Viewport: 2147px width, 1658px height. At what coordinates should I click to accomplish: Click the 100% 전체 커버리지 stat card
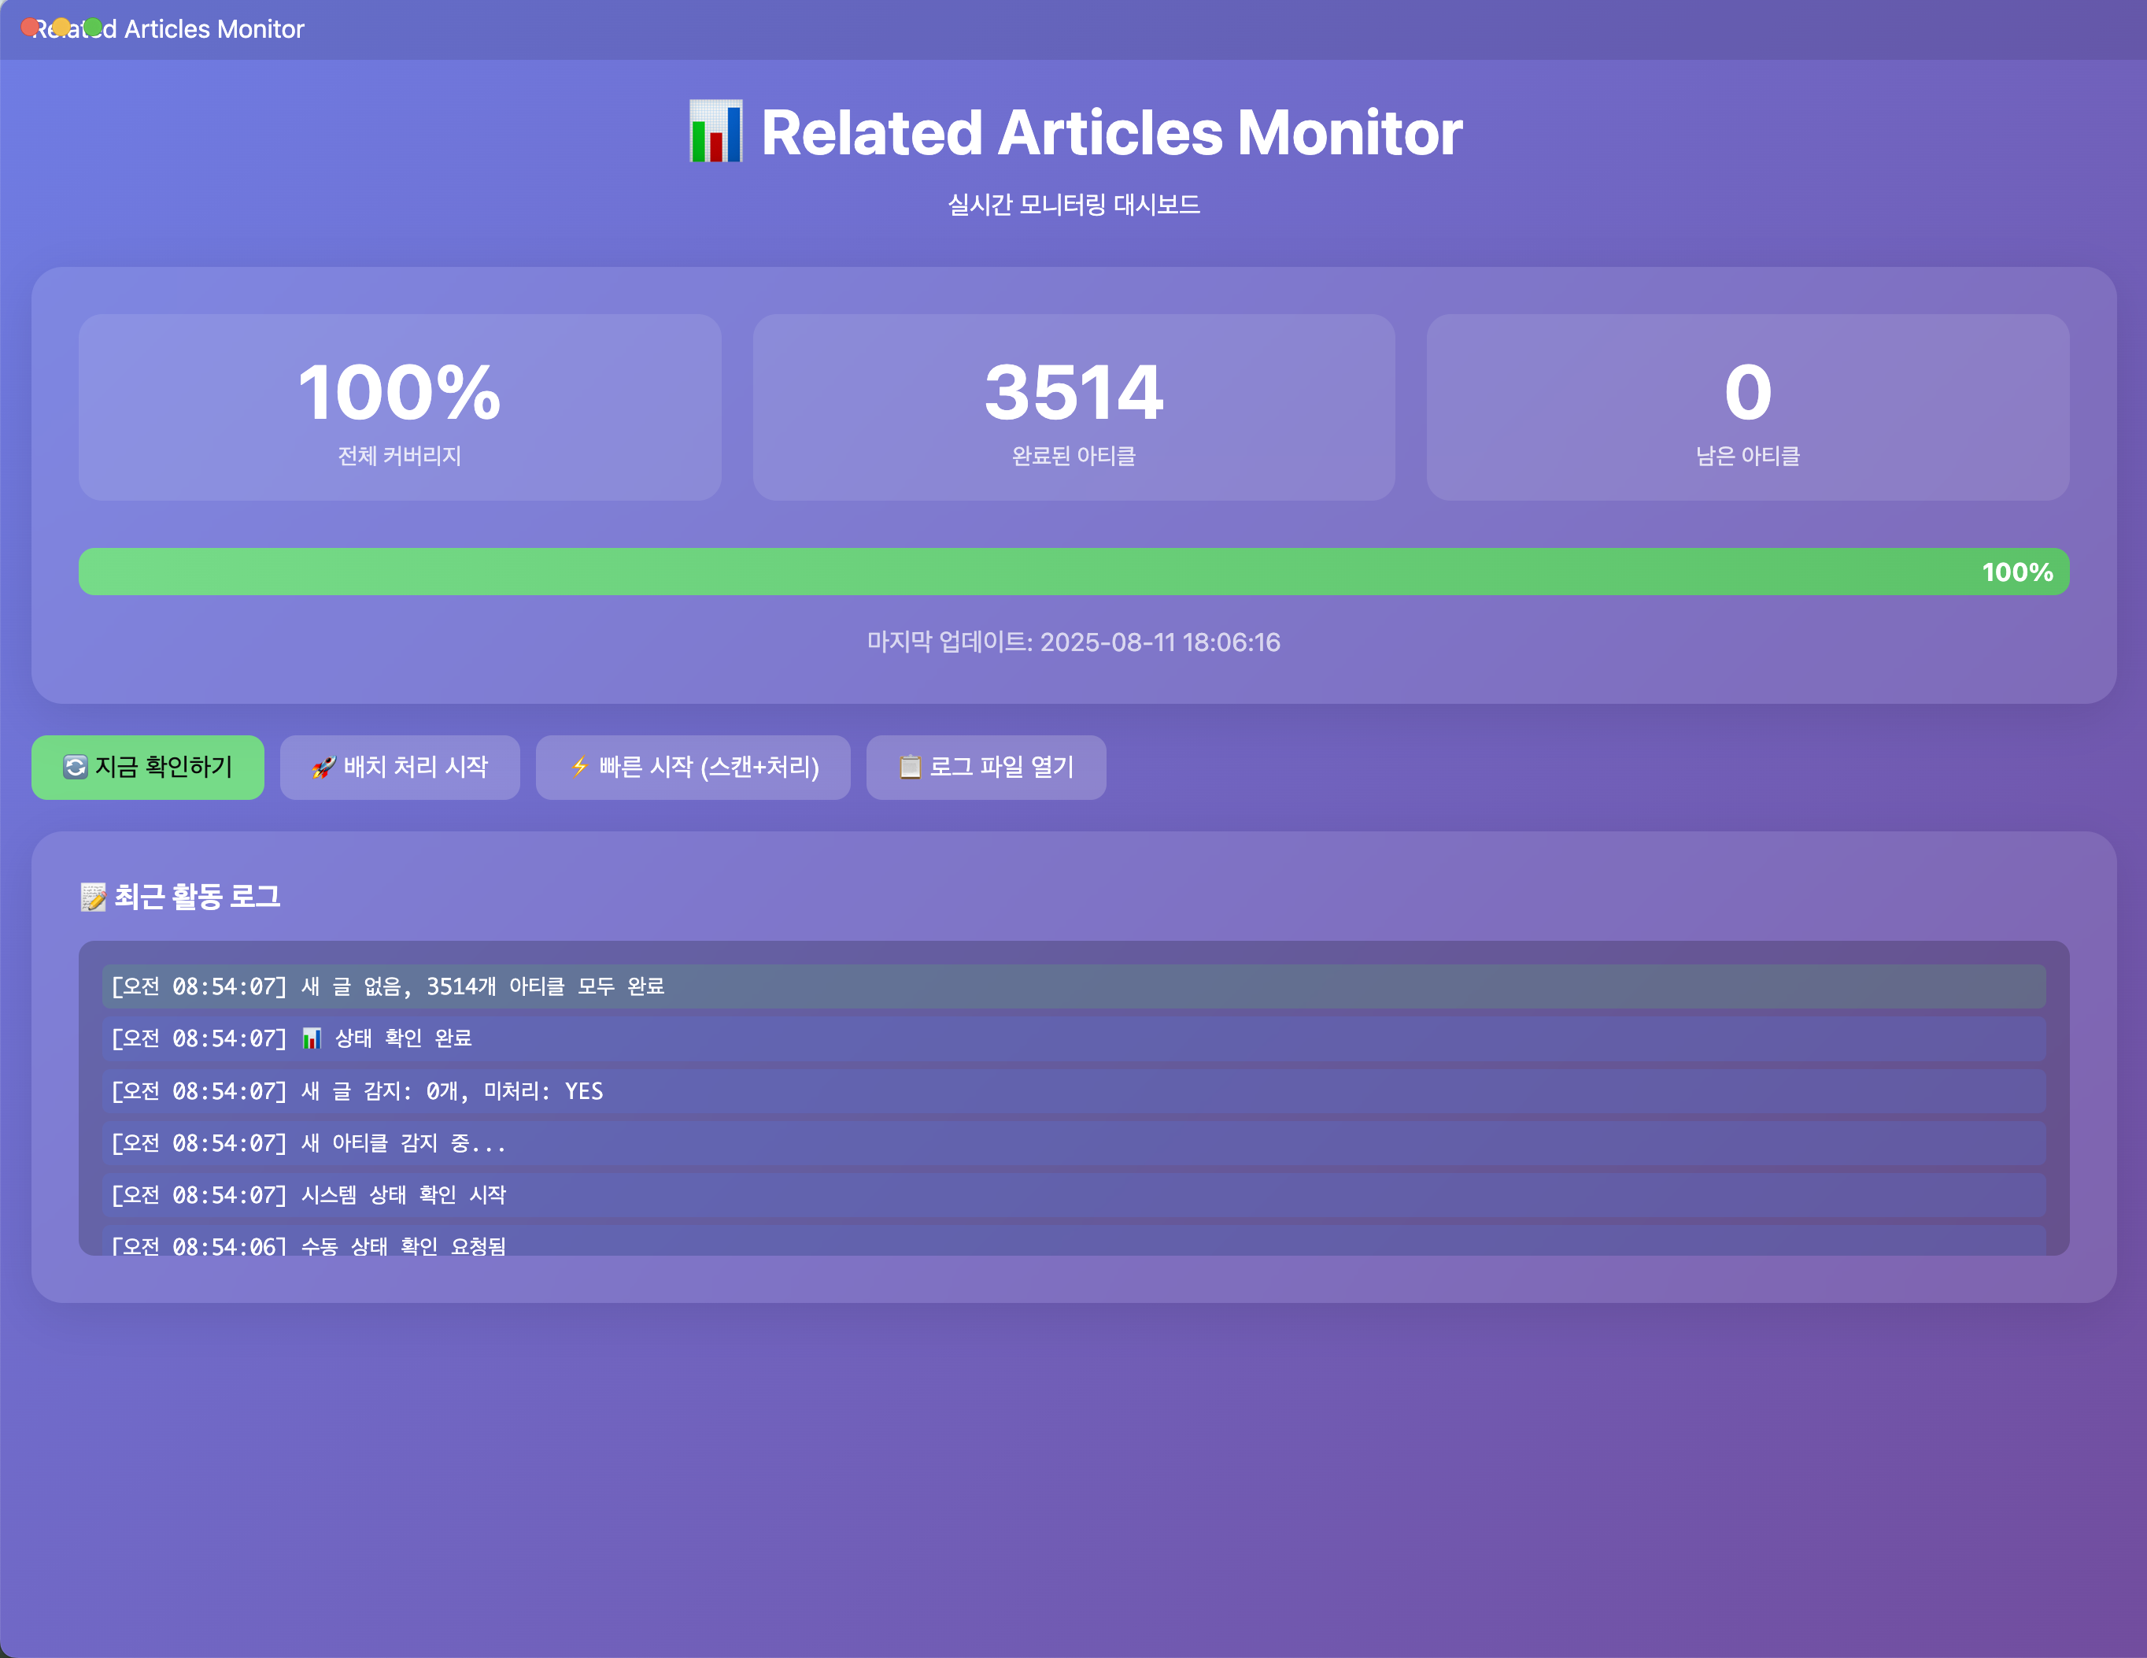pyautogui.click(x=400, y=407)
